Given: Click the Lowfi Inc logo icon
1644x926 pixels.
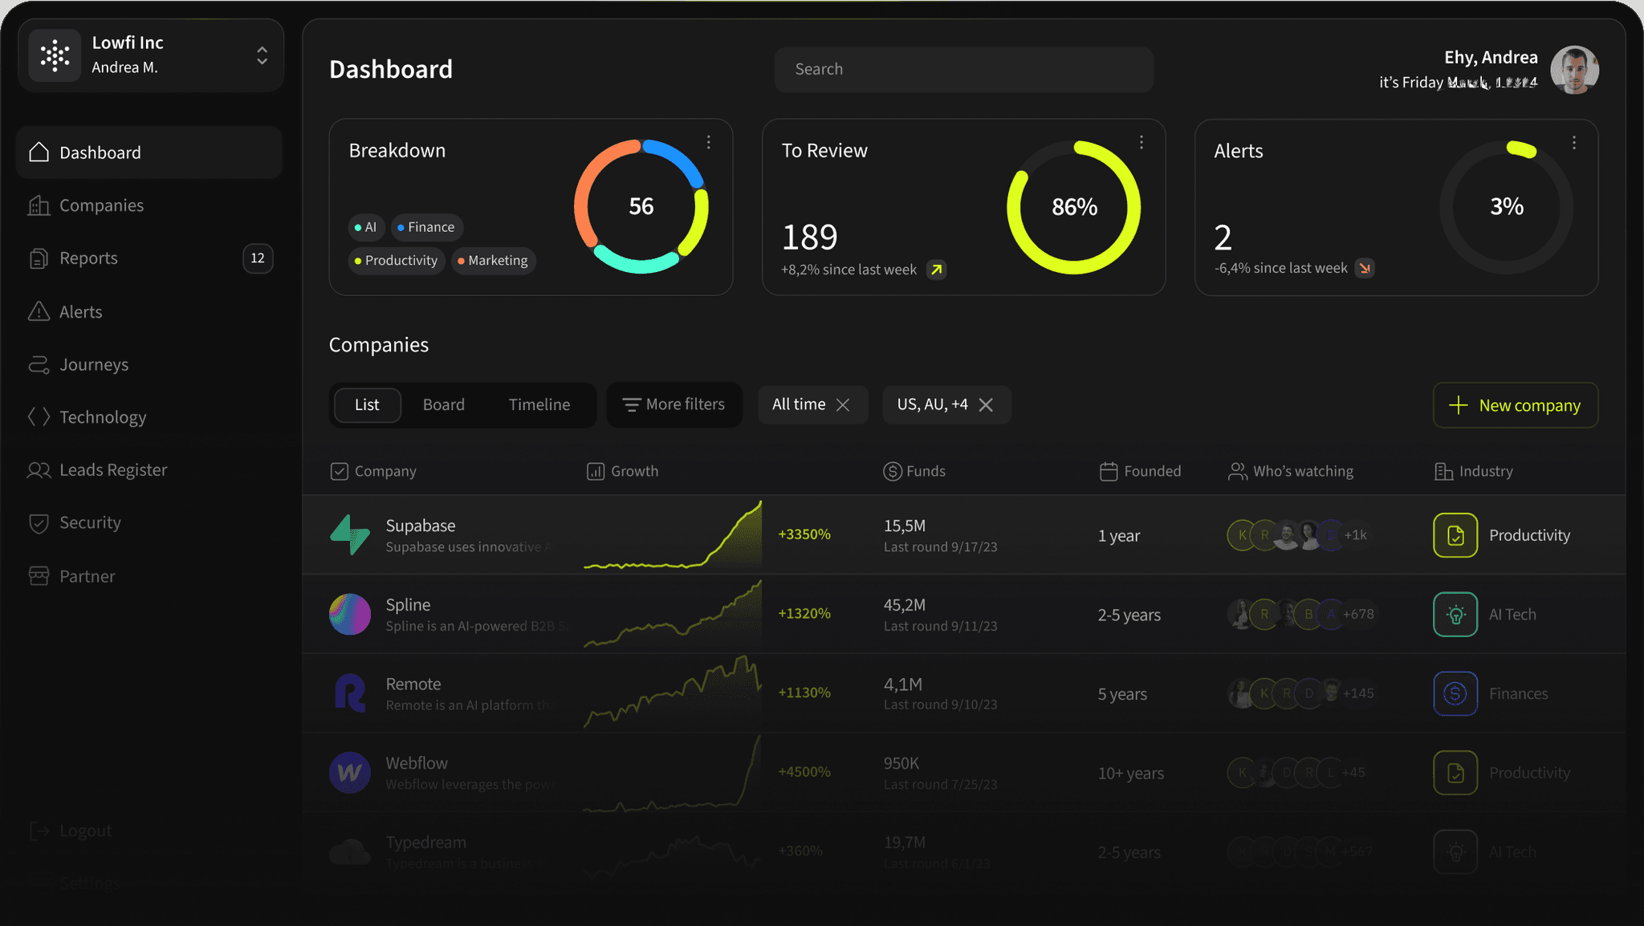Looking at the screenshot, I should (55, 55).
